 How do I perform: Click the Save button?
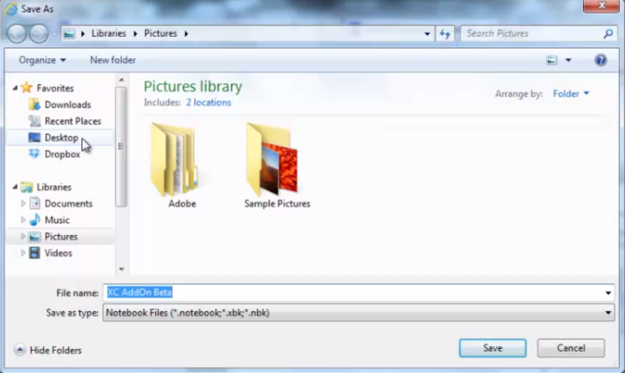492,348
